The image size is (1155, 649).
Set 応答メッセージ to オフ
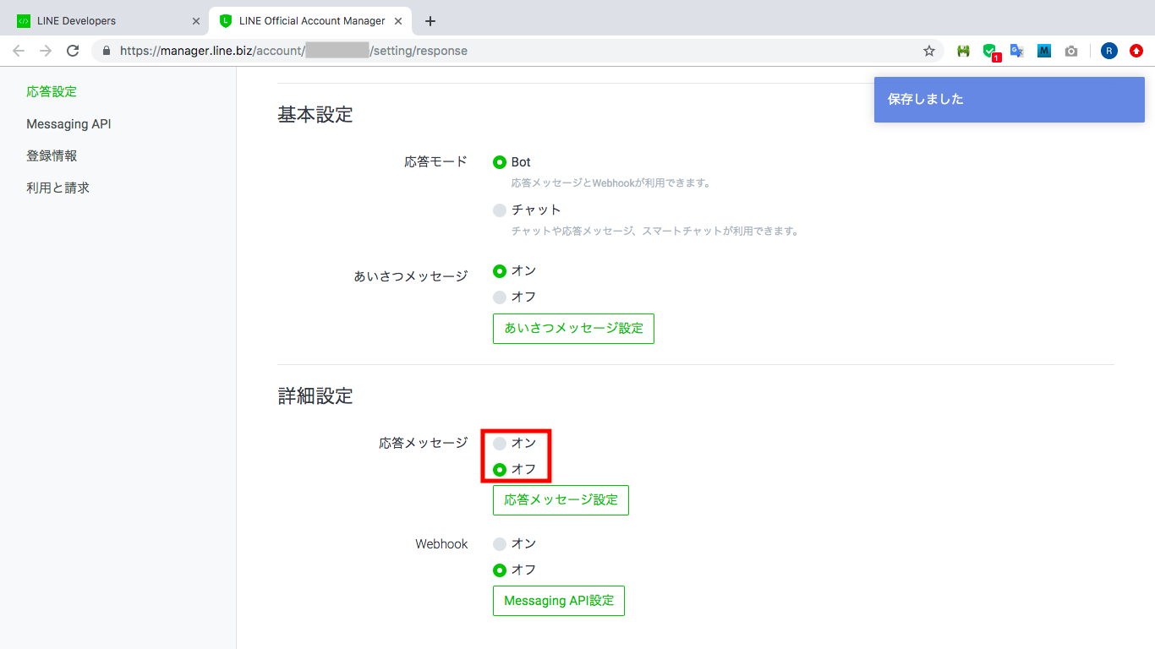500,469
